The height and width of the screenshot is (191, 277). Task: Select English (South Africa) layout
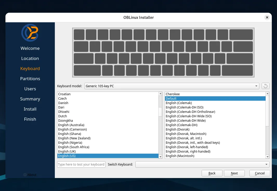[108, 147]
